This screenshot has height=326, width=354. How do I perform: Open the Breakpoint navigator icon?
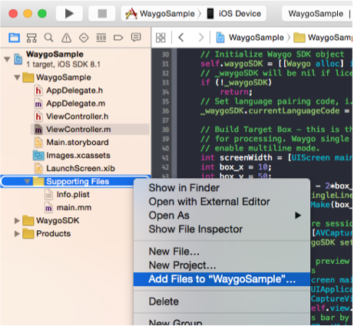tap(118, 38)
